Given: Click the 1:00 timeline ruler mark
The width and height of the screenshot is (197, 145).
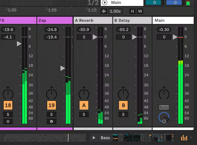Looking at the screenshot, I should click(x=12, y=10).
